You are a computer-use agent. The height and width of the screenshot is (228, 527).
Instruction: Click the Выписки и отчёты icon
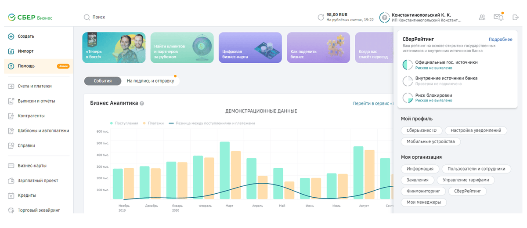click(x=11, y=101)
